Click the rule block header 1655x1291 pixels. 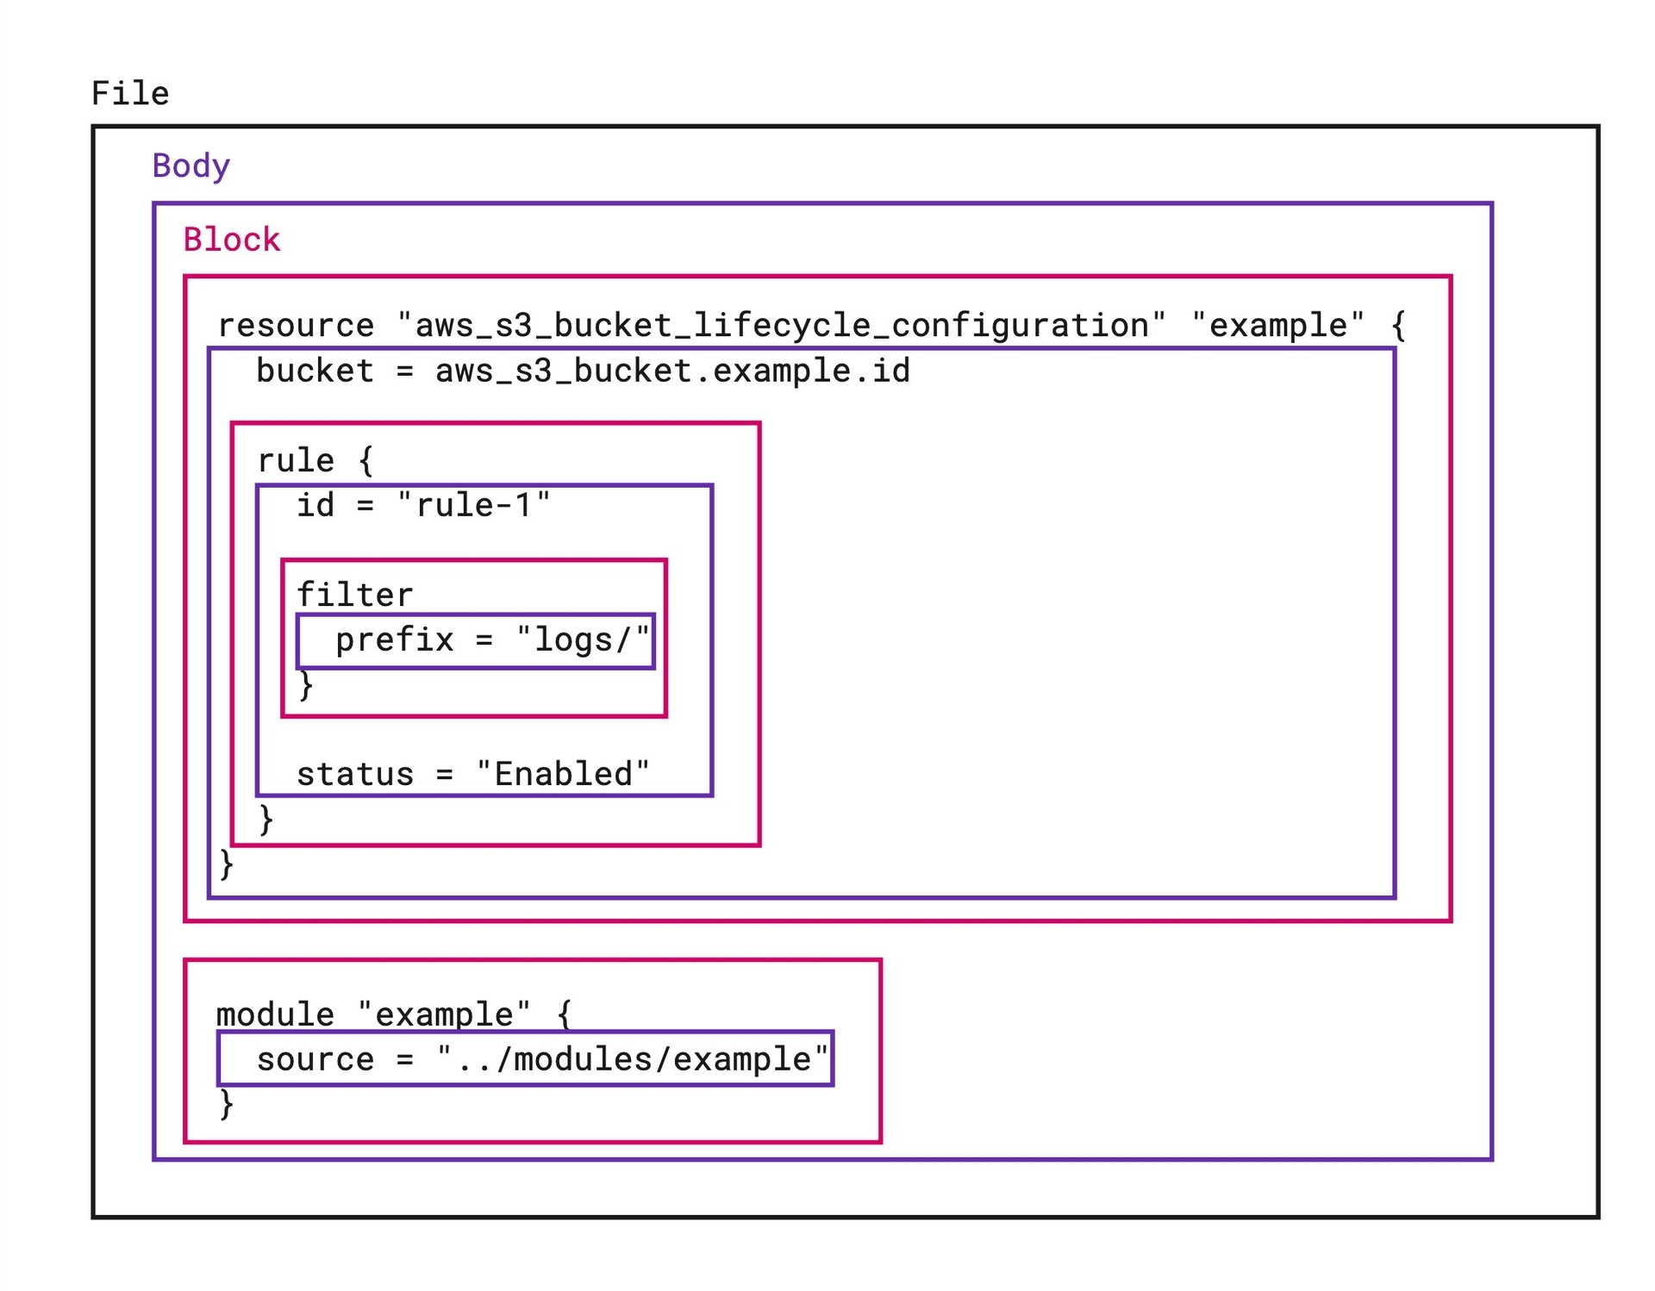317,459
